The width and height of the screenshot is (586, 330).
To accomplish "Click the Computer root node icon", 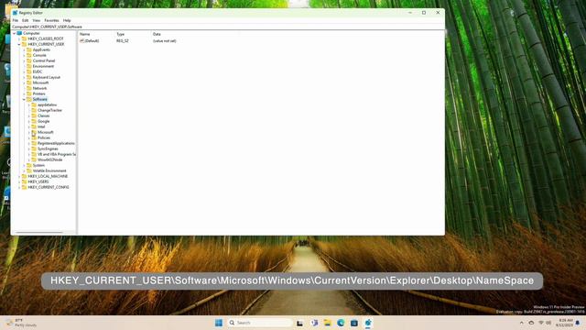I will point(19,33).
